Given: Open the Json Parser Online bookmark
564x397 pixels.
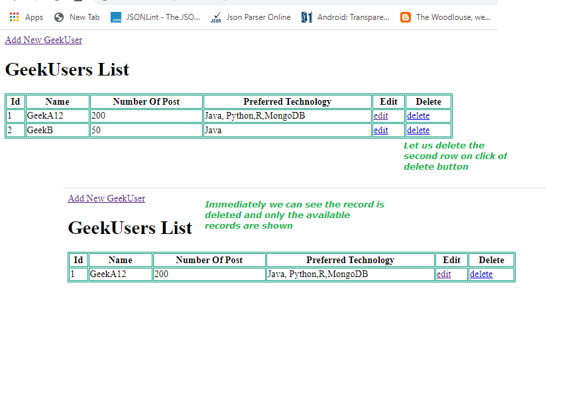Looking at the screenshot, I should [251, 17].
